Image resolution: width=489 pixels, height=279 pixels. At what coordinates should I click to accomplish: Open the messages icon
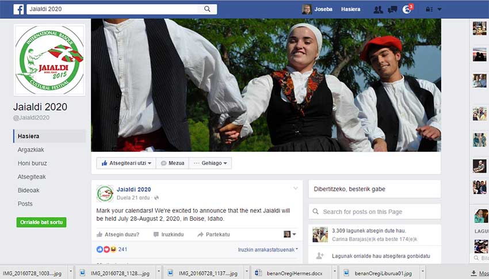pyautogui.click(x=392, y=9)
